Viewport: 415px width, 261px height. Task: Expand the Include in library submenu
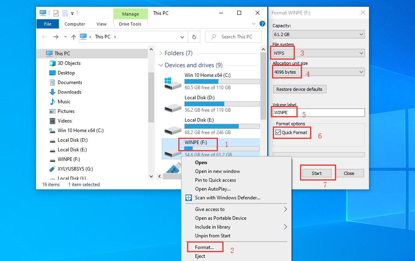285,227
